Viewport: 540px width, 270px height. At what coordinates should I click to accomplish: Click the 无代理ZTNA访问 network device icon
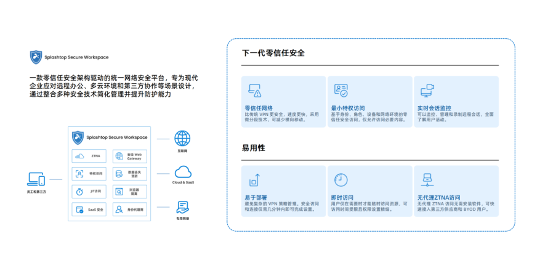[x=427, y=180]
